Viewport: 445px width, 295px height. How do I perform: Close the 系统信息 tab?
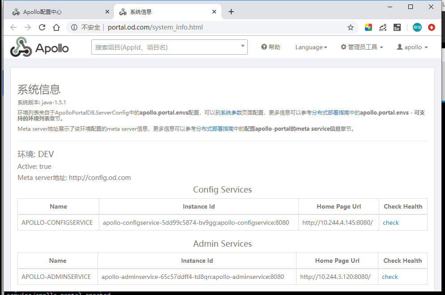(214, 12)
